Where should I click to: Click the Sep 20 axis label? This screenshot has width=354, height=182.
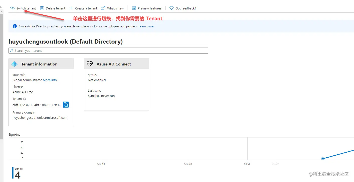[188, 164]
